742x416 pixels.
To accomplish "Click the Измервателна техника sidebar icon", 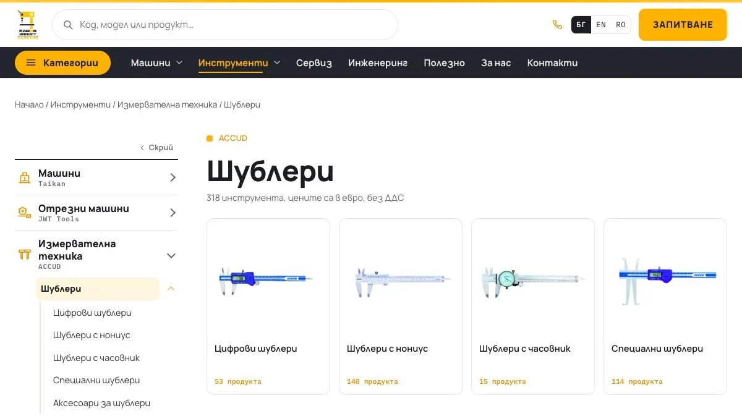I will pos(24,254).
